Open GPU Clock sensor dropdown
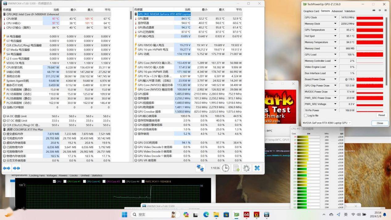 [x=335, y=18]
